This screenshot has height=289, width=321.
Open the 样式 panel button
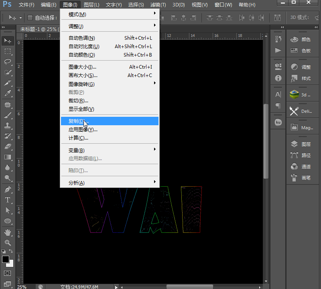[303, 78]
